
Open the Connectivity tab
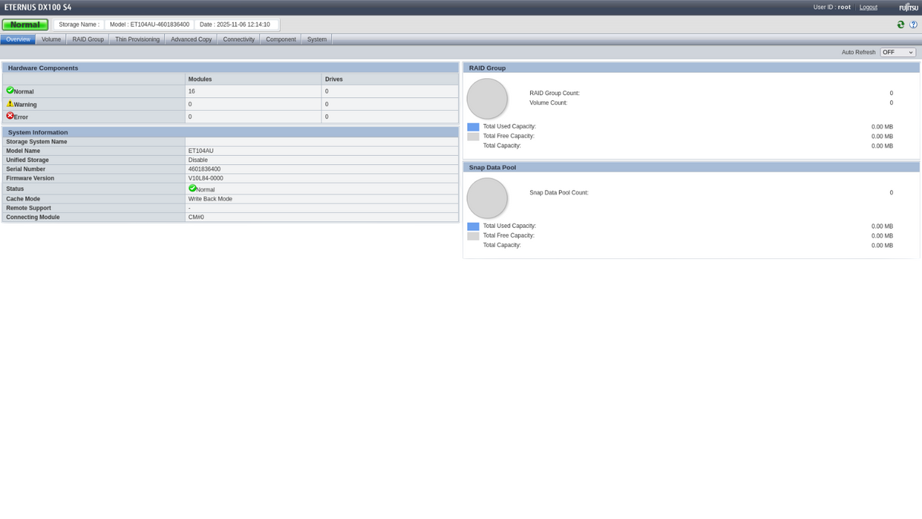click(x=238, y=40)
